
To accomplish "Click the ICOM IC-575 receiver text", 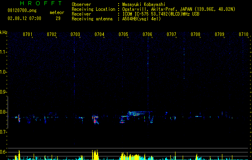I will click(x=161, y=14).
